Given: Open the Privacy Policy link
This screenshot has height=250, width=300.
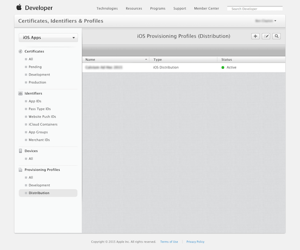Looking at the screenshot, I should 195,242.
